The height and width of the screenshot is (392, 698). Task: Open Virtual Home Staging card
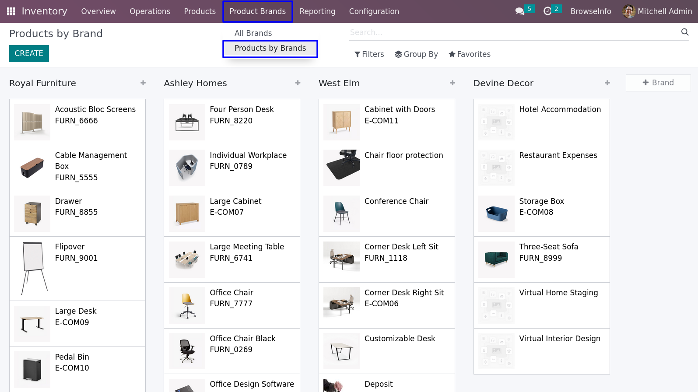[x=542, y=305]
